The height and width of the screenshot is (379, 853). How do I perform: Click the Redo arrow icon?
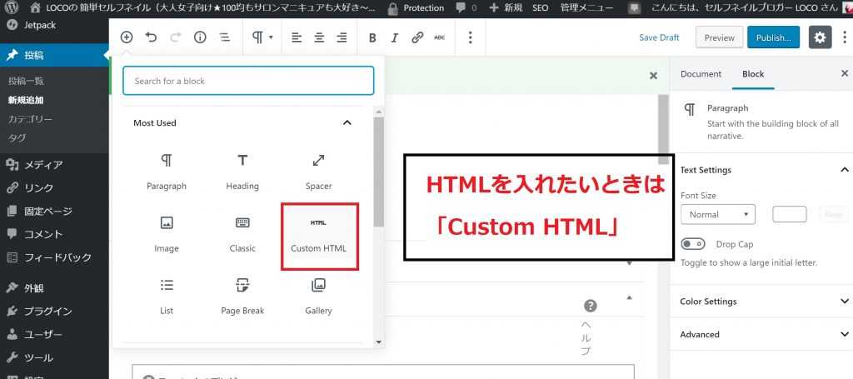[x=175, y=37]
